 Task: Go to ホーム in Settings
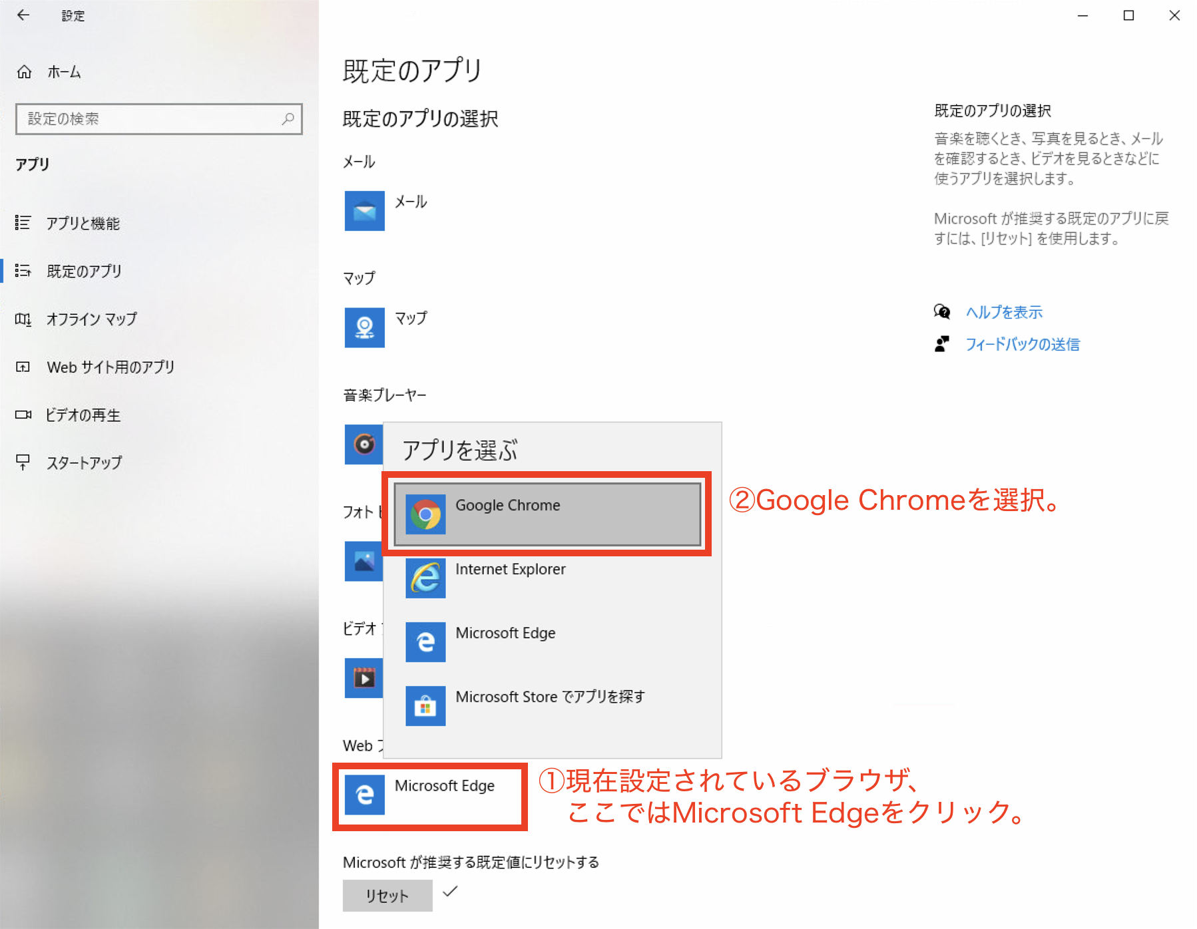tap(159, 72)
